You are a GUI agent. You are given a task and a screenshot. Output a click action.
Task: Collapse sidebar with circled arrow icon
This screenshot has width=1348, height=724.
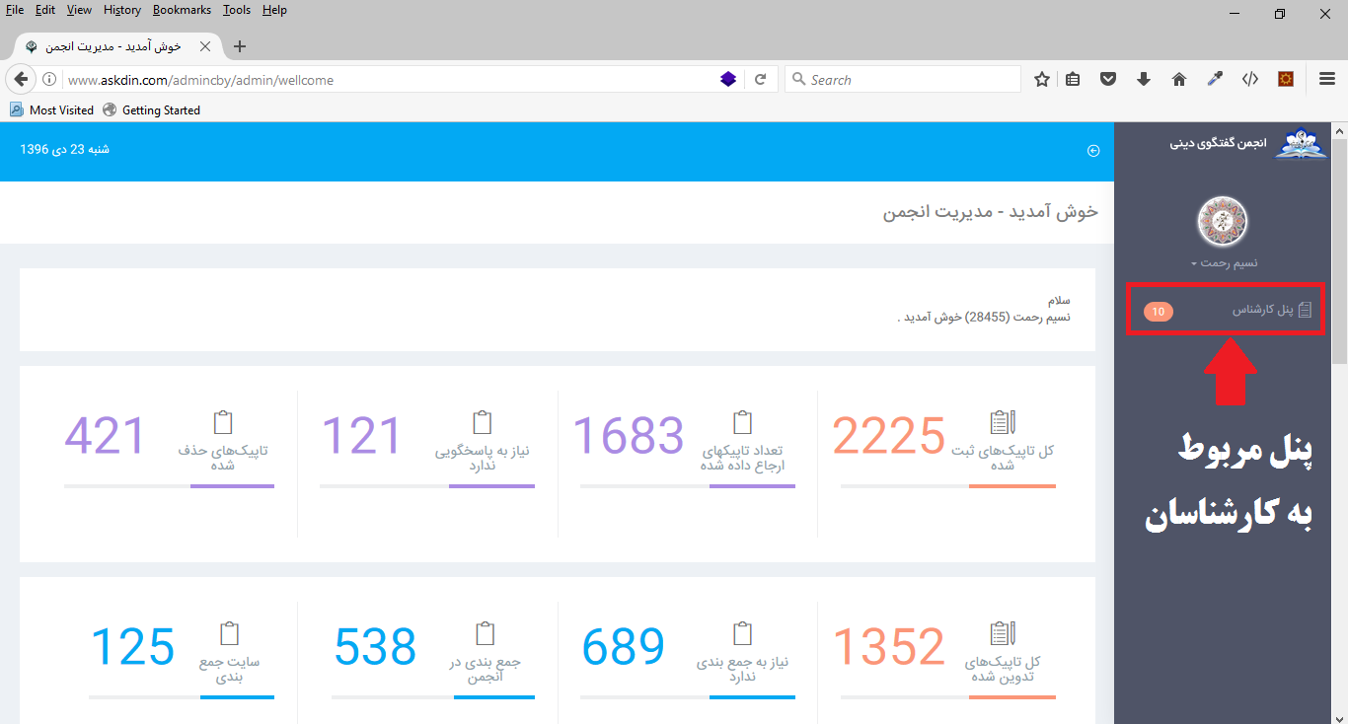tap(1093, 151)
